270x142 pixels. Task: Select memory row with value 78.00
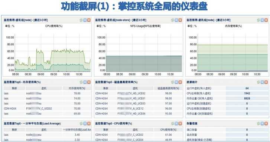coord(48,93)
